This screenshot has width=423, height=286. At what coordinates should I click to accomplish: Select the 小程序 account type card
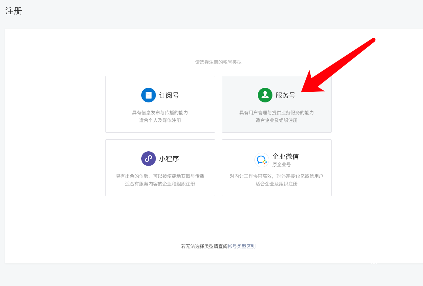[160, 167]
